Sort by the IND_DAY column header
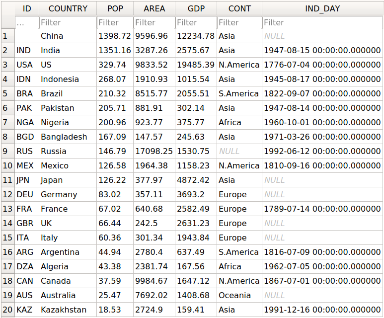384x318 pixels. (x=322, y=8)
